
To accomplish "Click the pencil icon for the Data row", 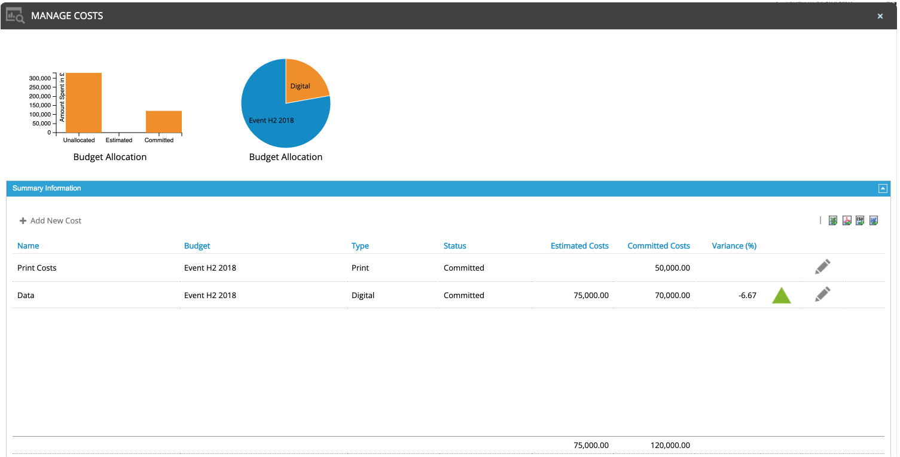I will (x=823, y=294).
